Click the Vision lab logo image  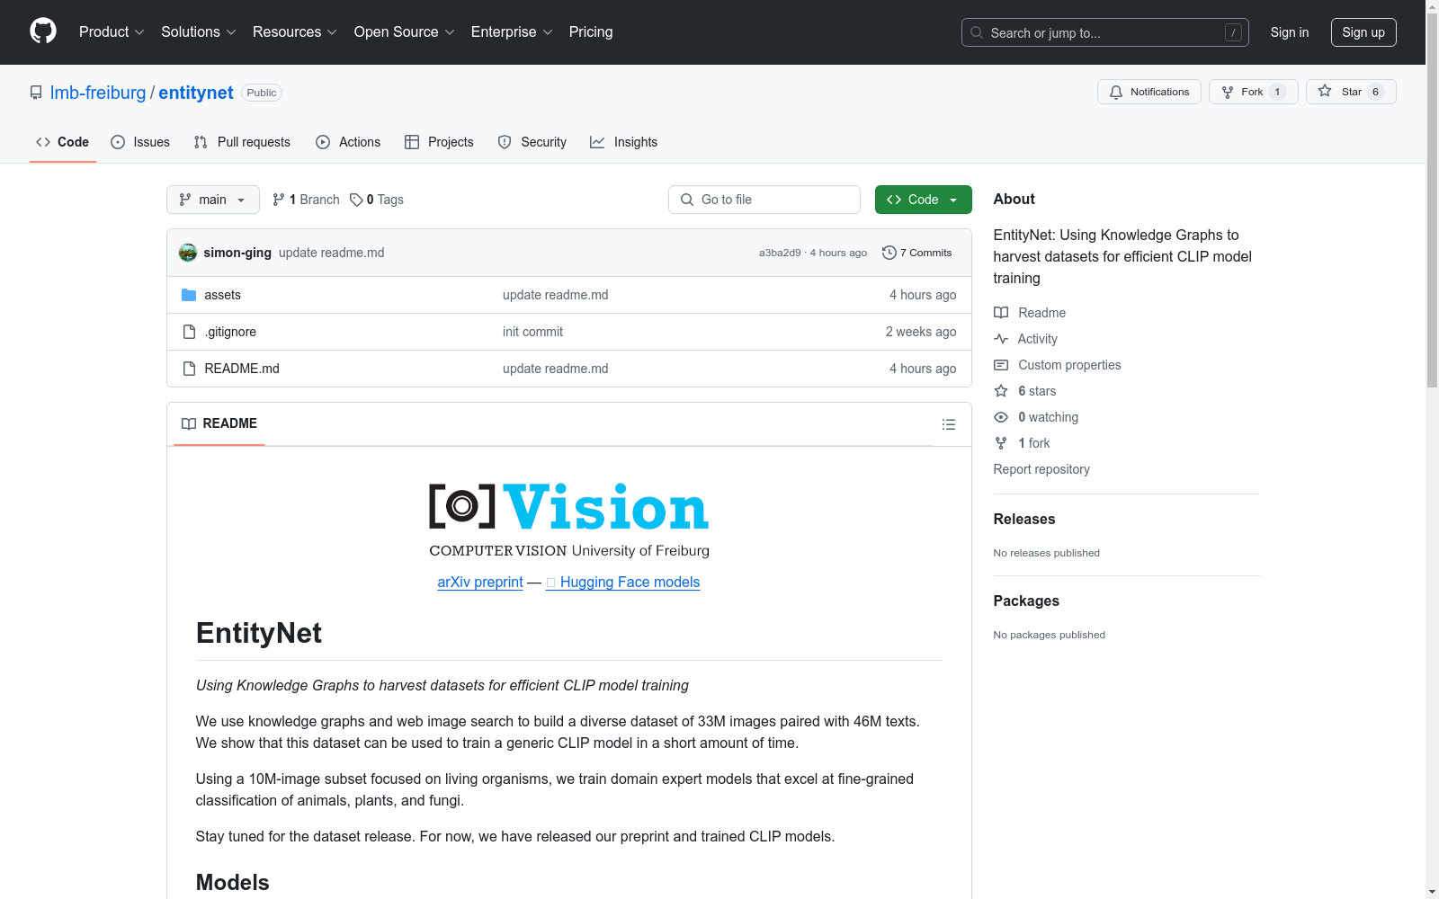tap(569, 520)
